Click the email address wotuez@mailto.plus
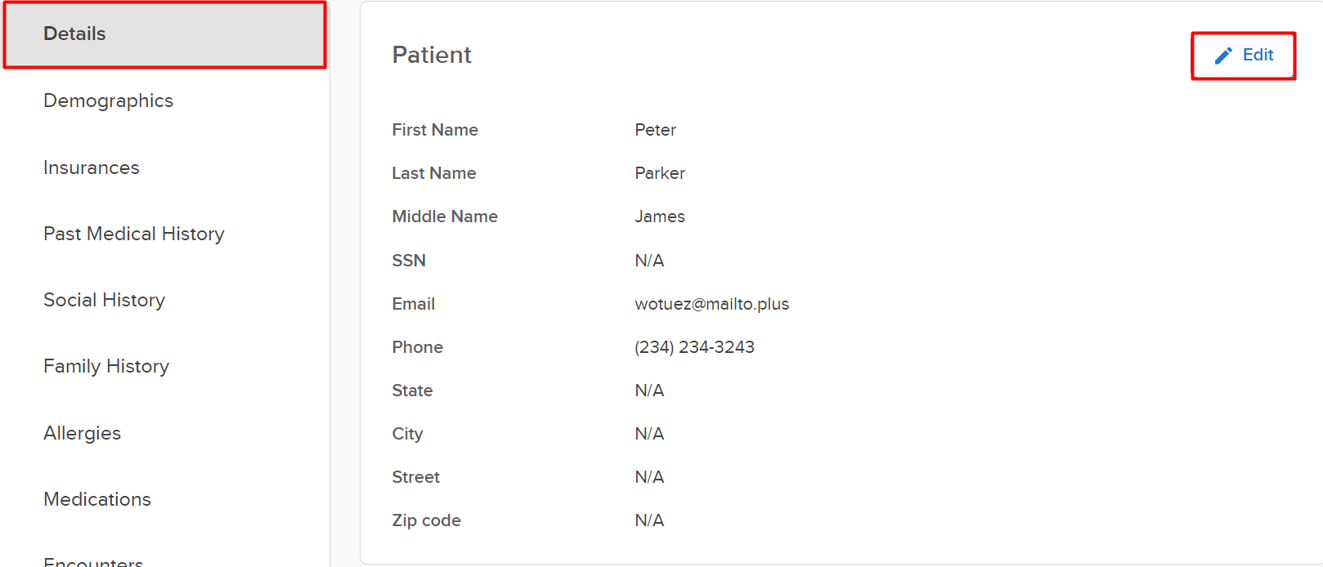Screen dimensions: 1323x567 click(711, 304)
